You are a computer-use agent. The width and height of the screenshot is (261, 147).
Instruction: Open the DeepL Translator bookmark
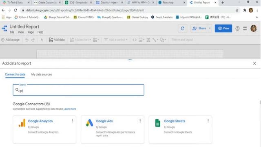click(162, 17)
